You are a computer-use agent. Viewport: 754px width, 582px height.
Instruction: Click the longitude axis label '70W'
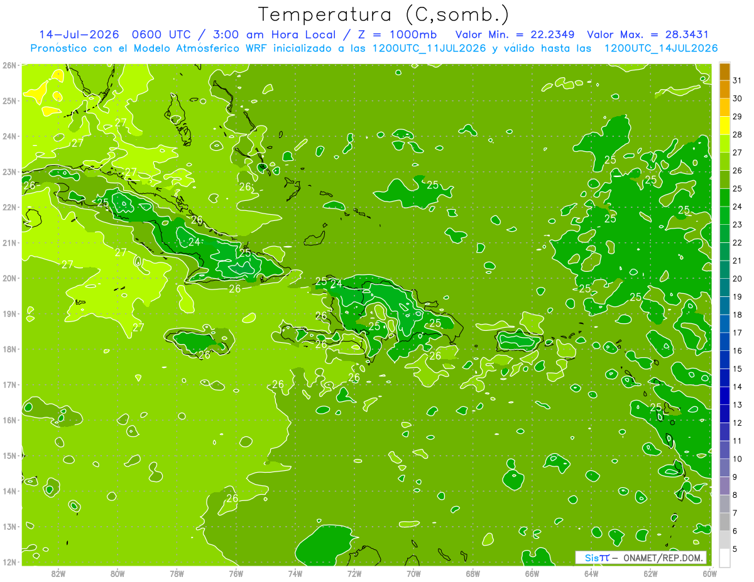click(413, 573)
